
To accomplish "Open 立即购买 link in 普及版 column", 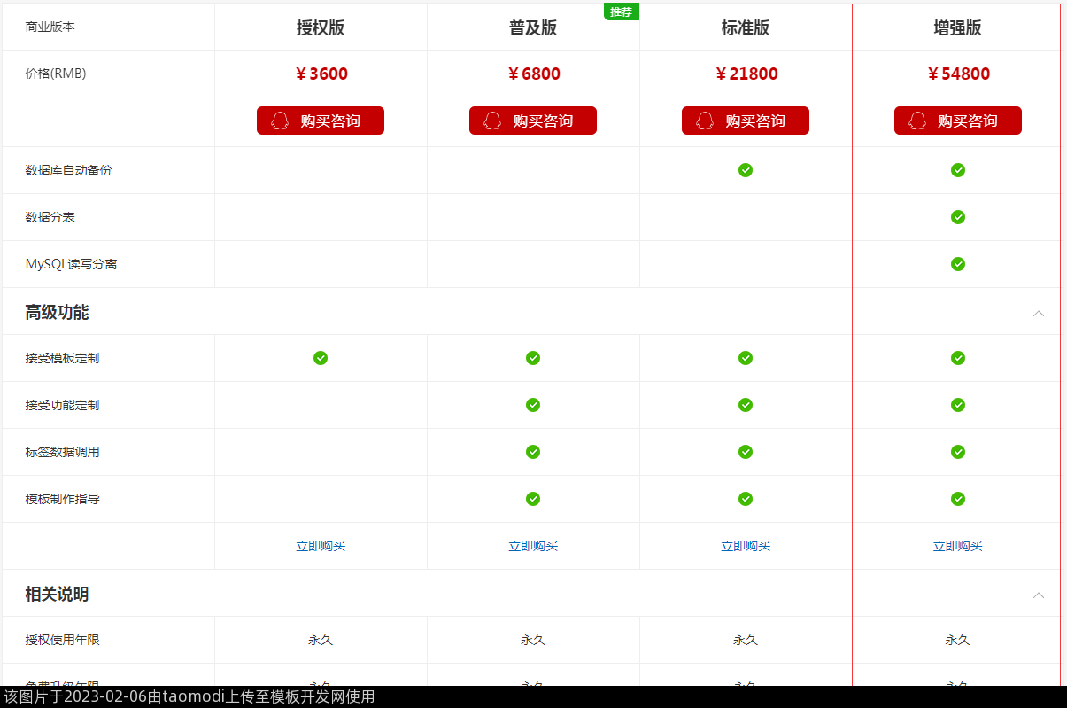I will point(533,546).
